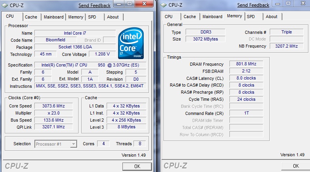This screenshot has width=310, height=172.
Task: Switch to Cache tab in left window
Action: click(31, 17)
